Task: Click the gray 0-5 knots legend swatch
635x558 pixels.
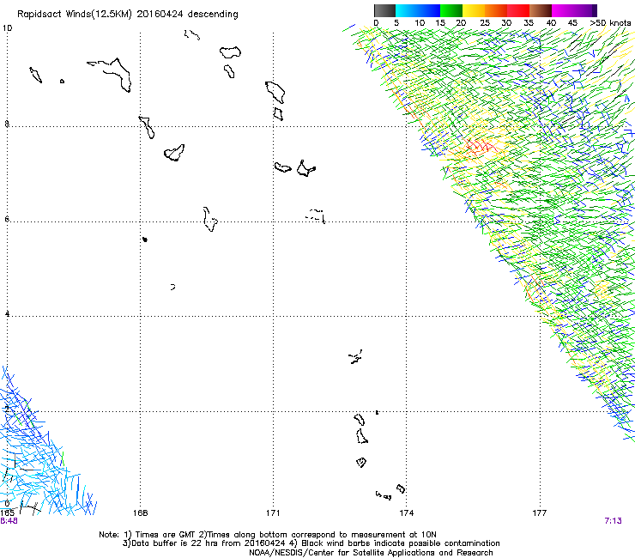Action: click(x=384, y=10)
